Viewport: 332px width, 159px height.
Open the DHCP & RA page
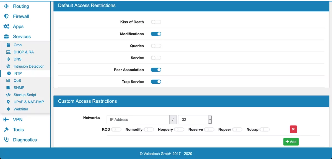(24, 52)
